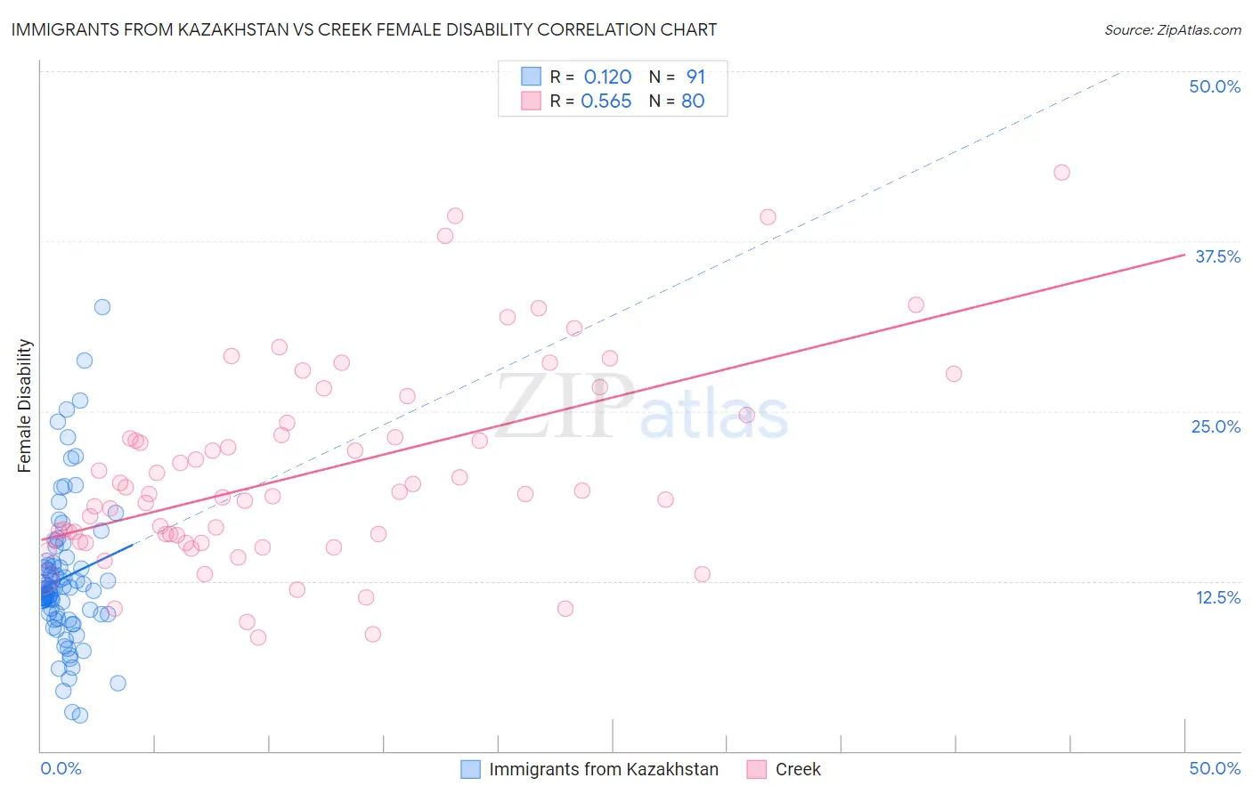Screen dimensions: 1252x794
Task: Select the Immigrants from Kazakhstan legend label
Action: coord(604,769)
